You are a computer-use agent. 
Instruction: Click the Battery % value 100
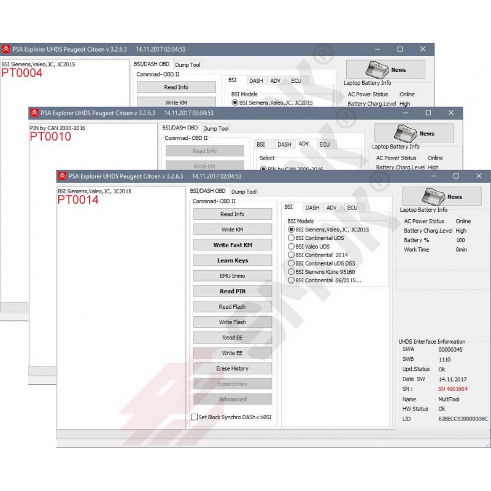460,240
